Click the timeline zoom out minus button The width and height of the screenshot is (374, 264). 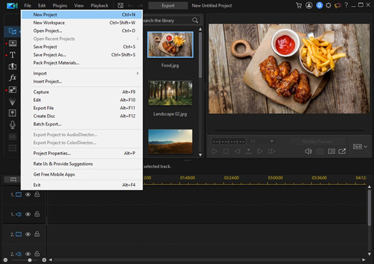point(5,260)
